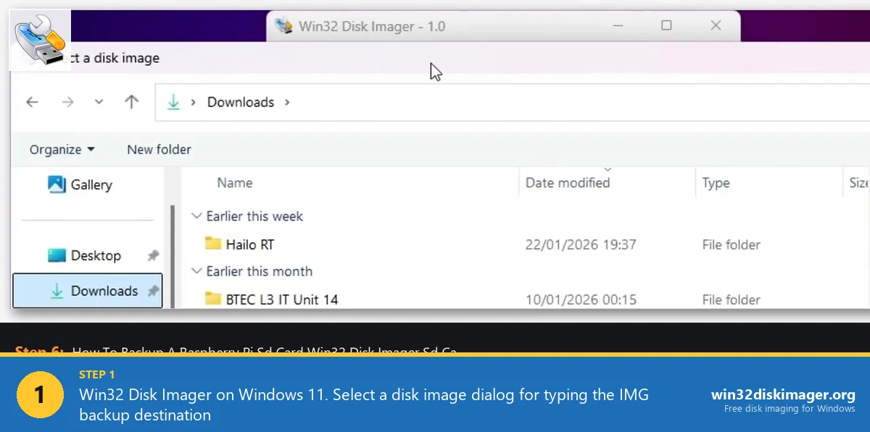Screen dimensions: 870x432
Task: Unpin Downloads from the navigation pane
Action: 154,290
